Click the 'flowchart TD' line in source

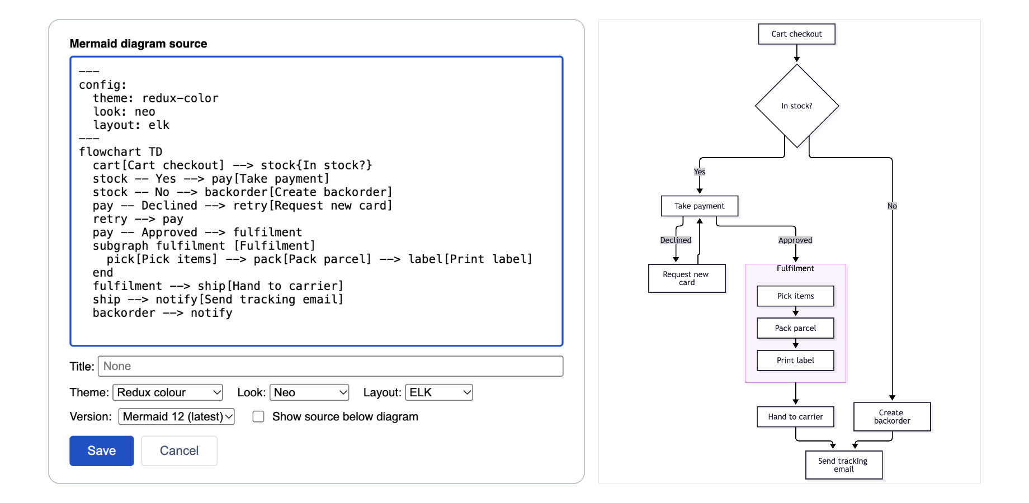click(120, 152)
